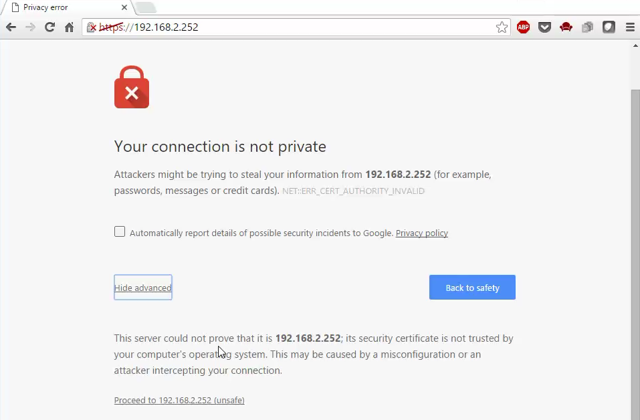Collapse details with Hide advanced

(x=143, y=288)
